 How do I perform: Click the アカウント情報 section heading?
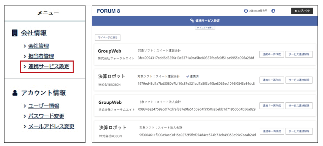click(x=44, y=93)
